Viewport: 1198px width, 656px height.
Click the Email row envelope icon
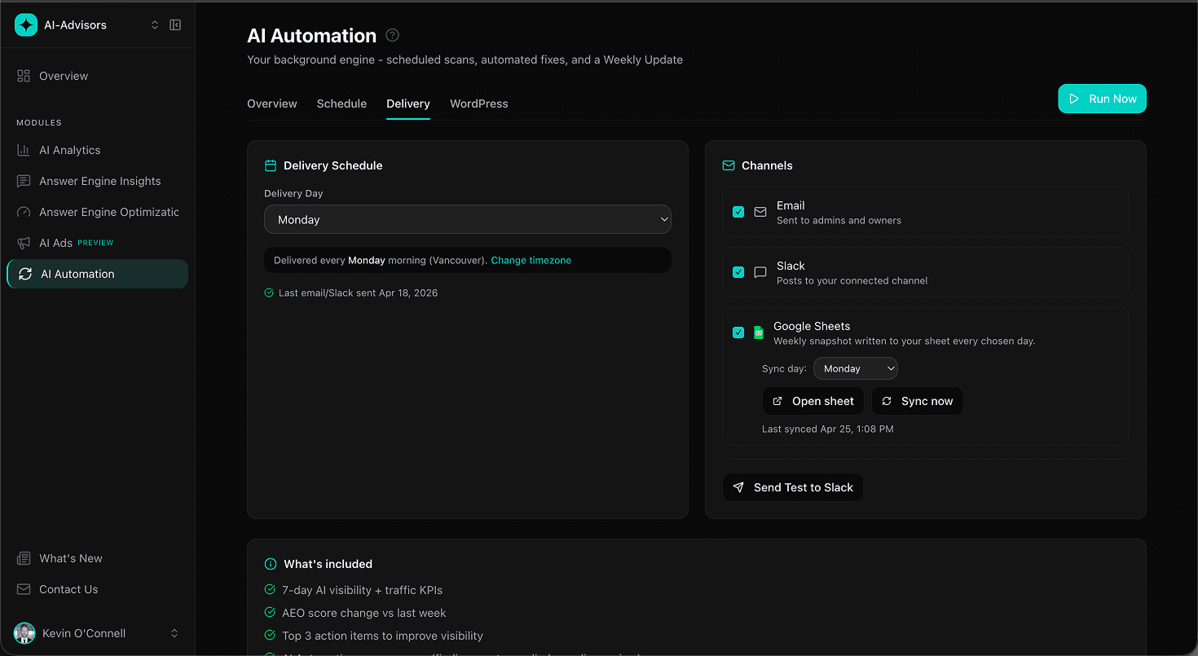point(760,212)
